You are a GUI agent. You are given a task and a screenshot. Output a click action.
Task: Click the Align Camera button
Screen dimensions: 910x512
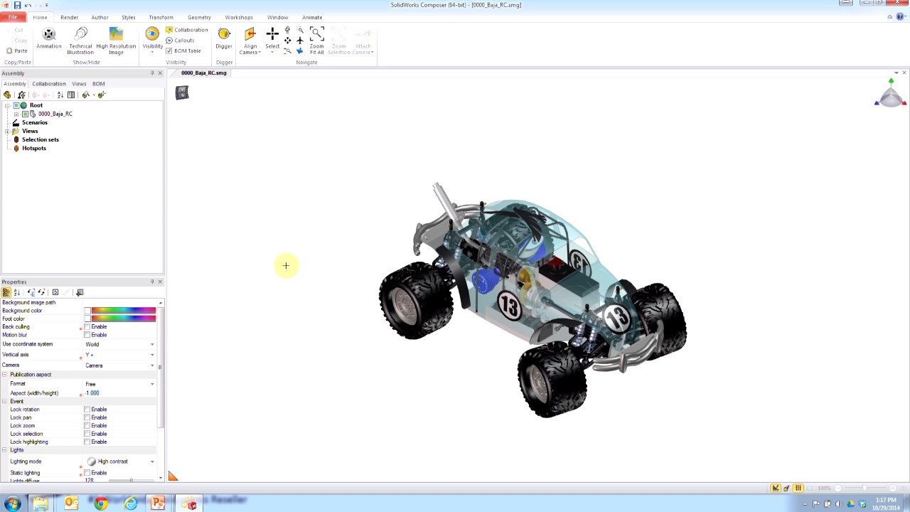click(250, 41)
